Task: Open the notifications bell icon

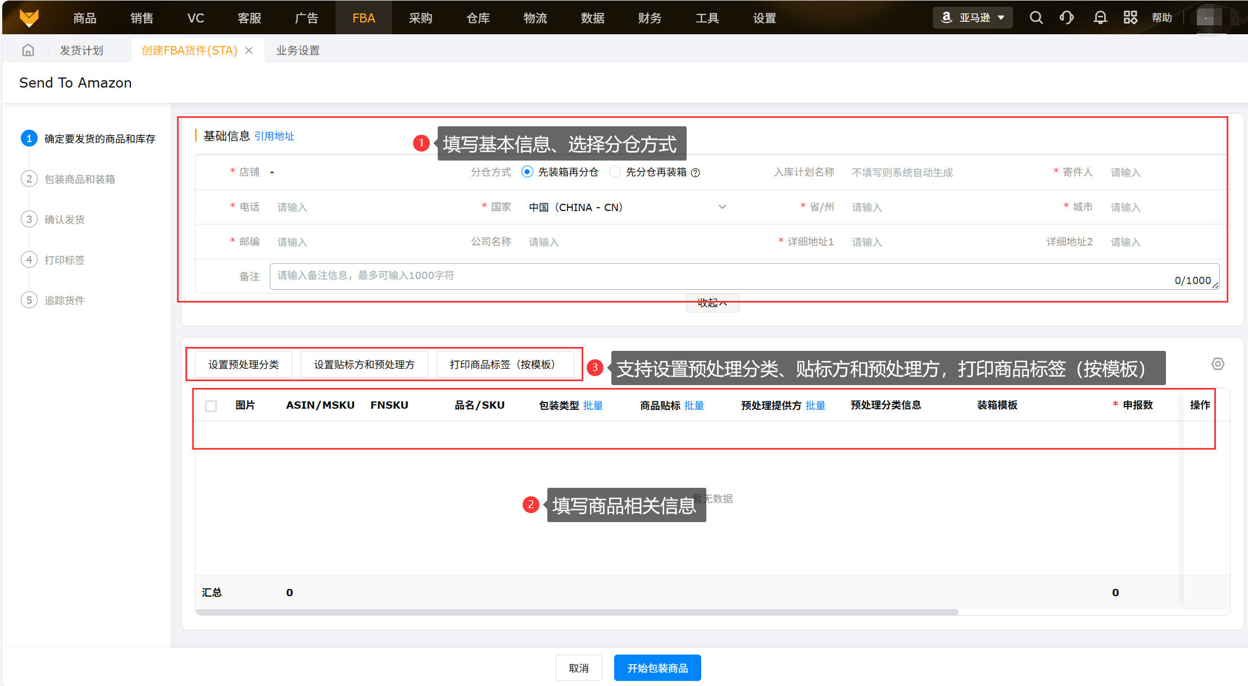Action: tap(1100, 18)
